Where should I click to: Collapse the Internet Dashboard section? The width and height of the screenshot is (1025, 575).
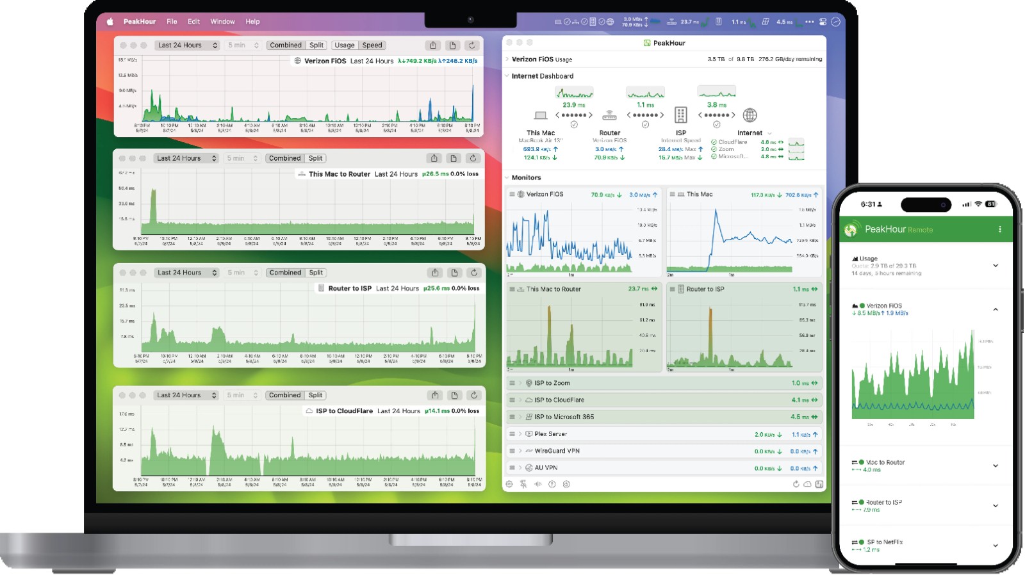coord(507,76)
